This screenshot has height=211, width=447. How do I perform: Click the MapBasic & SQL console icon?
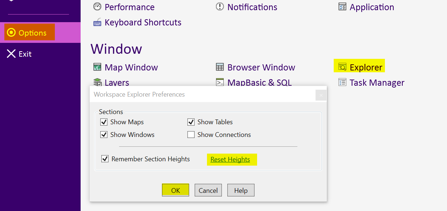pyautogui.click(x=220, y=82)
